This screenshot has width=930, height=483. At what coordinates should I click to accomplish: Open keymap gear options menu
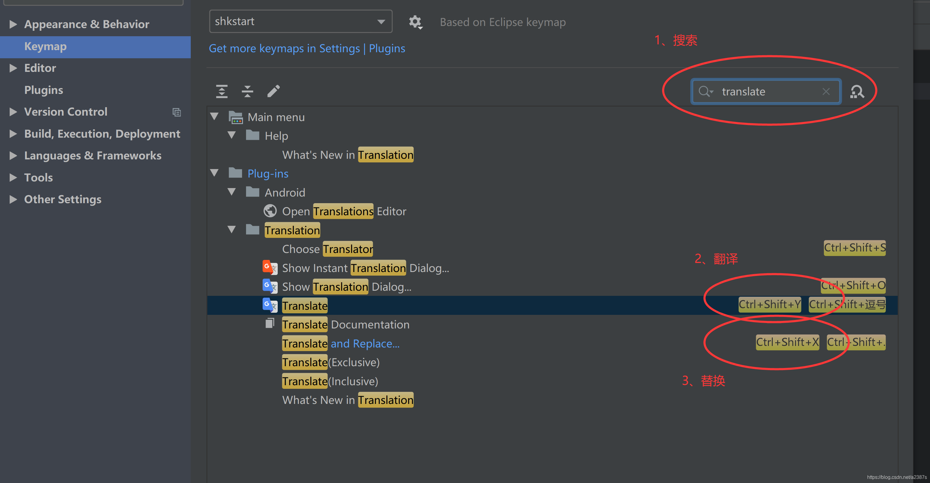point(416,22)
